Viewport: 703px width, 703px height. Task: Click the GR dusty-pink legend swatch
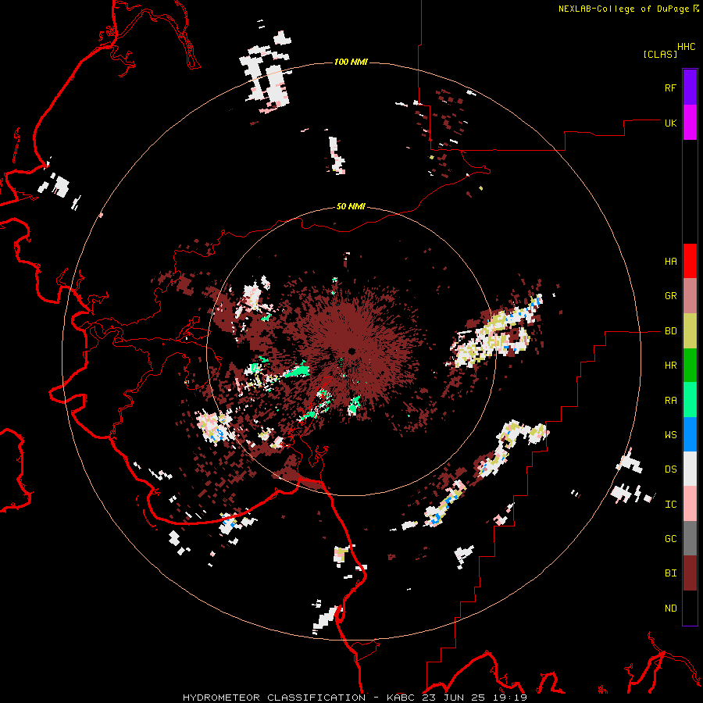690,296
